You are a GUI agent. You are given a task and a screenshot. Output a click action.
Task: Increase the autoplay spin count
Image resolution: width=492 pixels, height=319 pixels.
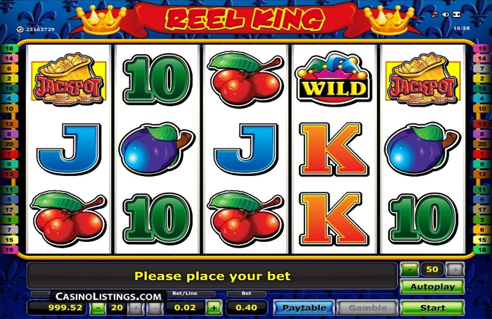[455, 269]
